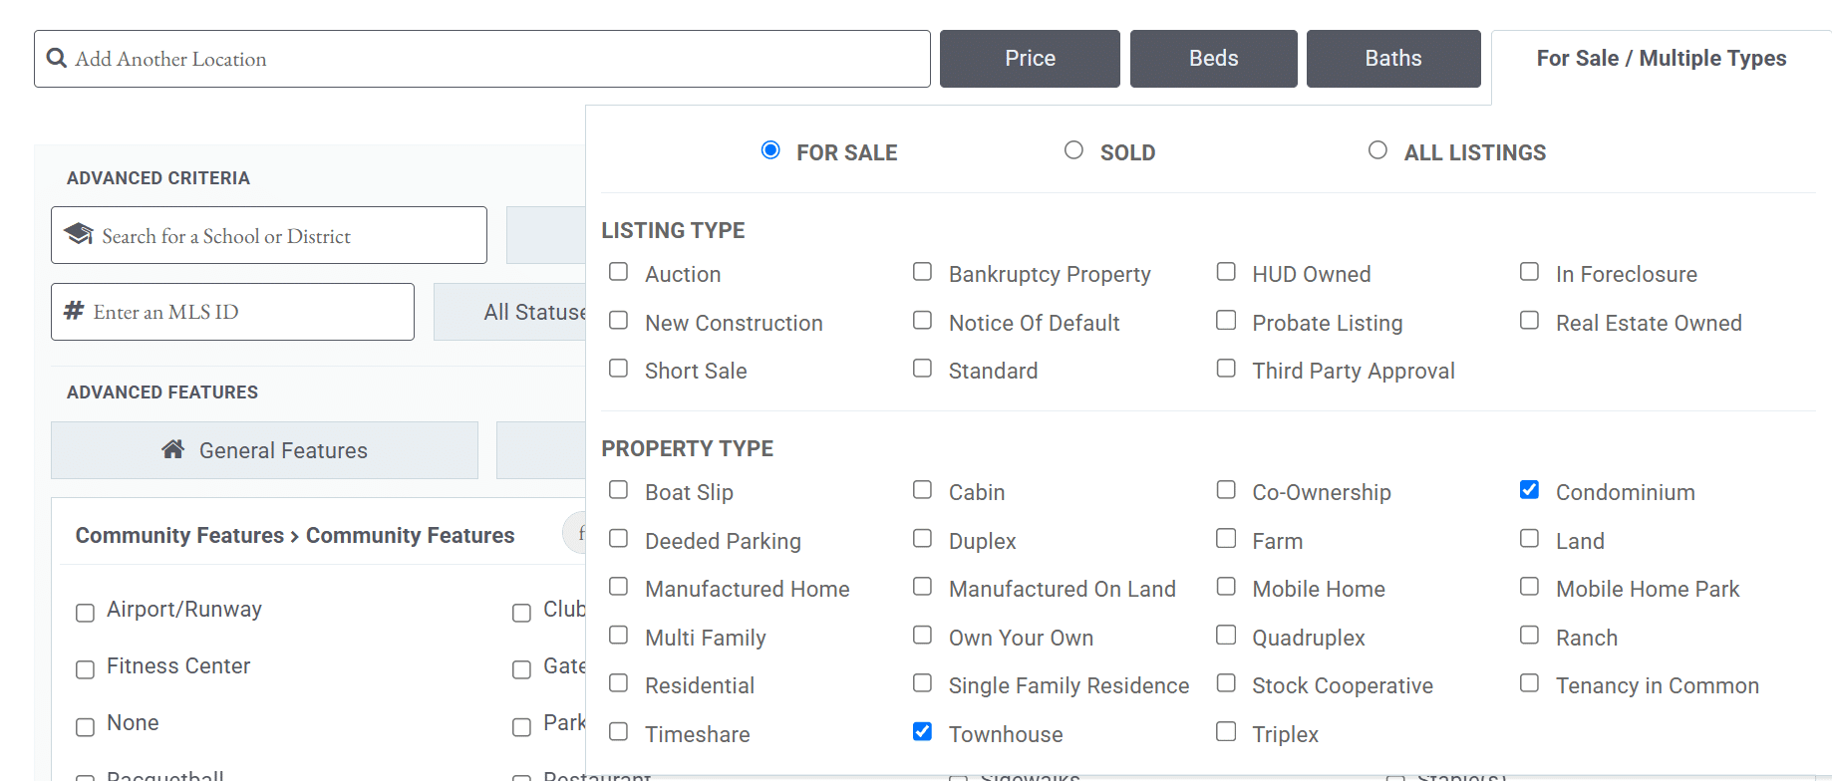1832x781 pixels.
Task: Check the Auction listing type
Action: 618,272
